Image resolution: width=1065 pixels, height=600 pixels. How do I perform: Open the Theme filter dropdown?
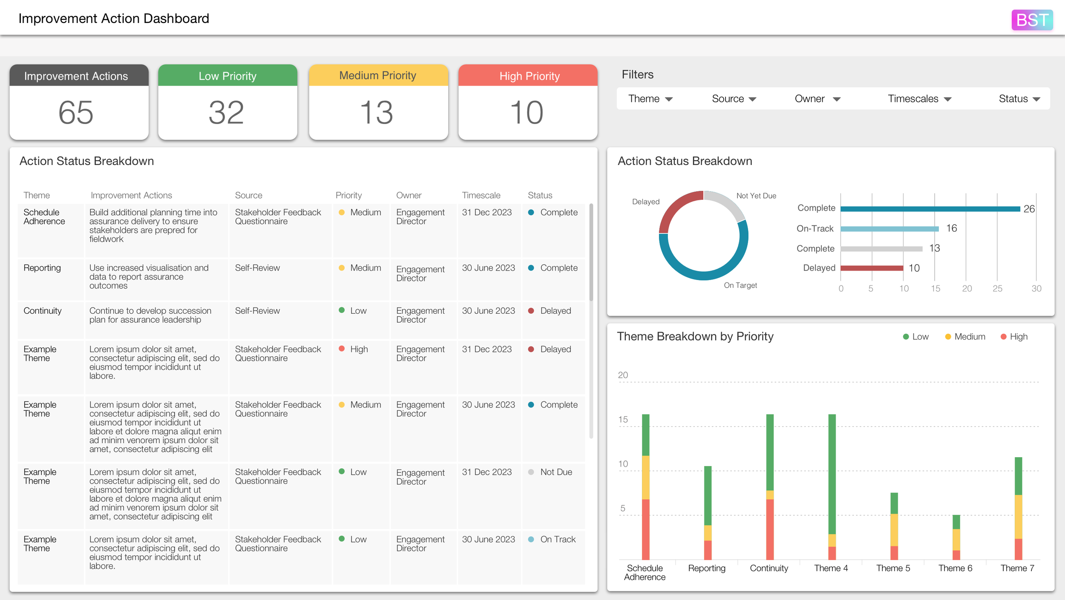(x=650, y=98)
